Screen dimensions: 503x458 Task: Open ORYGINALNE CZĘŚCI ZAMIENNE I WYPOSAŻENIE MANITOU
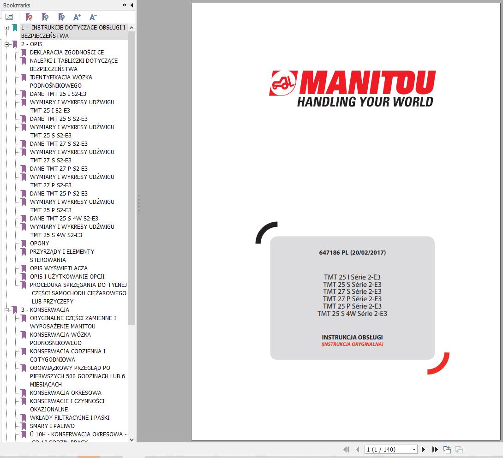73,322
